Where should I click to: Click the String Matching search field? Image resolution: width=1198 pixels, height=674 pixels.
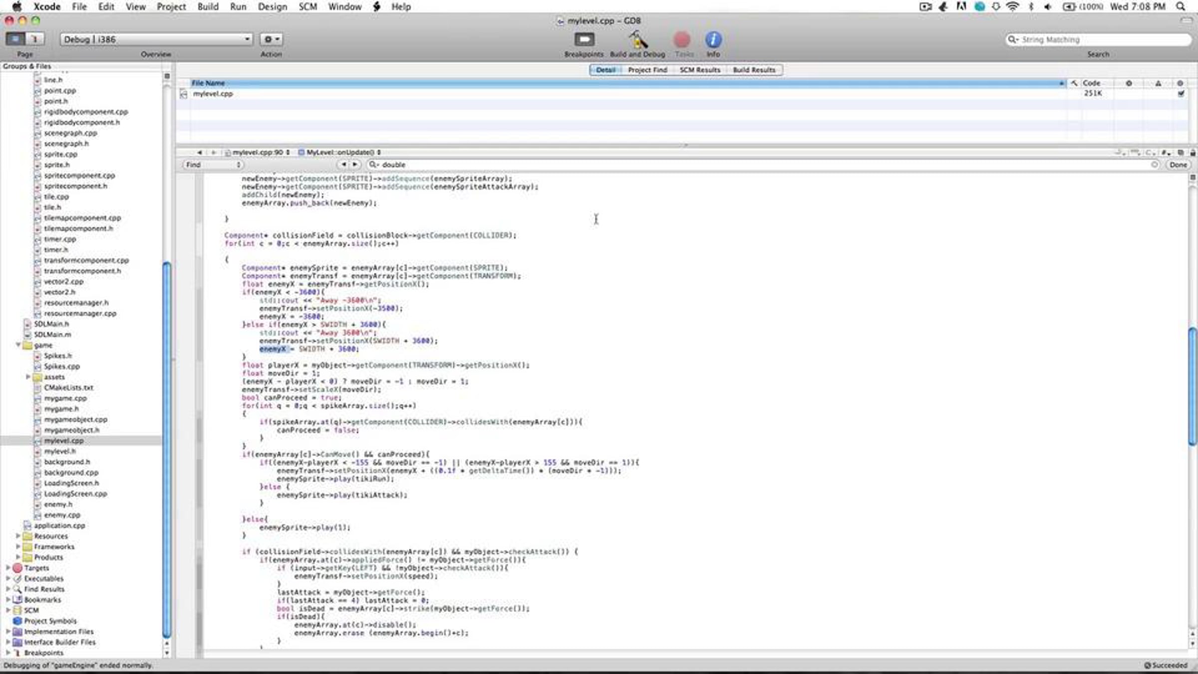[x=1098, y=39]
